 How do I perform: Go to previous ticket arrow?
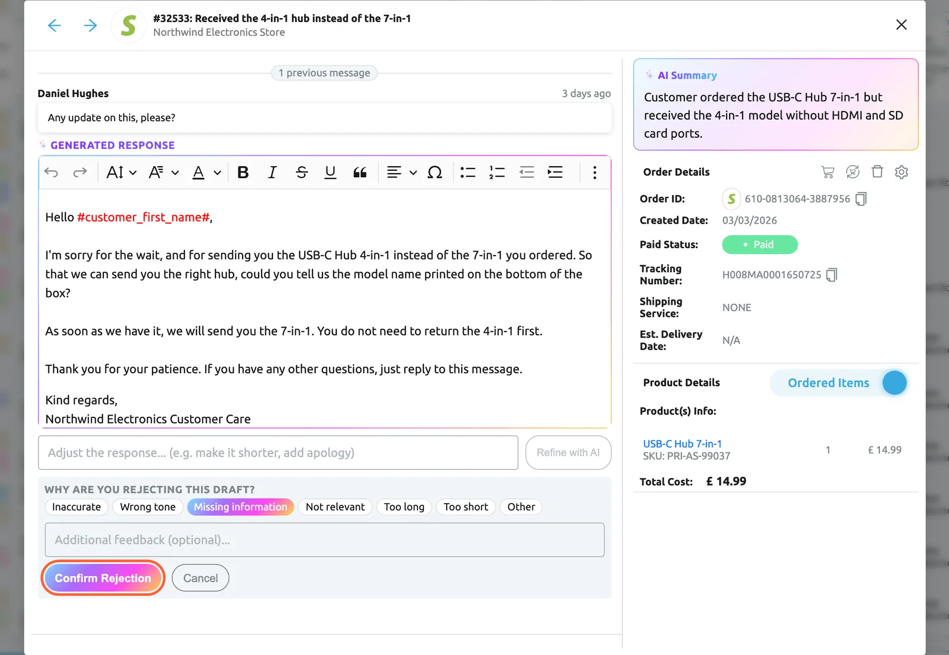[x=54, y=25]
